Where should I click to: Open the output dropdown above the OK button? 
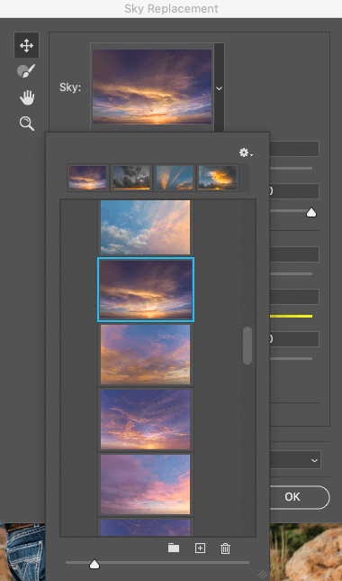(x=295, y=460)
